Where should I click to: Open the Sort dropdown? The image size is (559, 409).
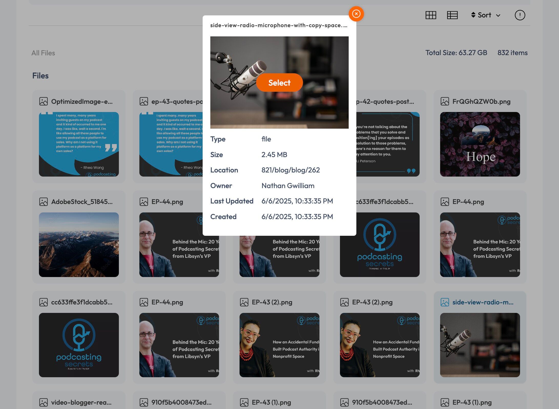[x=485, y=15]
